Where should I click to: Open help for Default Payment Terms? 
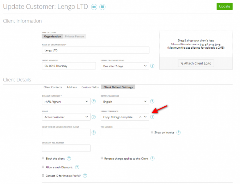tap(152, 66)
